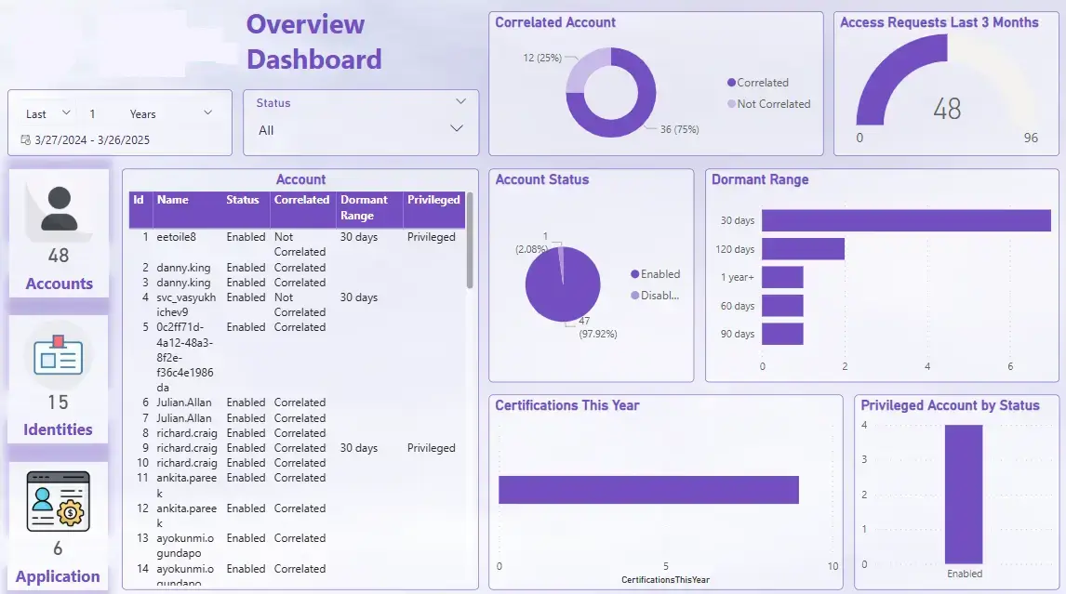Select the Accounts navigation label

(x=60, y=284)
